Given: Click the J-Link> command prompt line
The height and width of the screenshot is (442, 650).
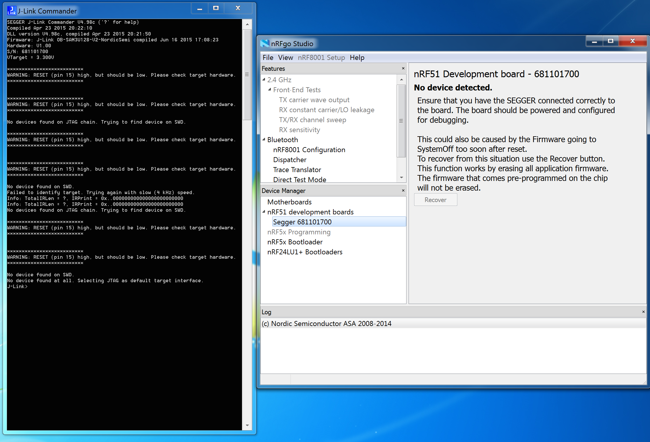Looking at the screenshot, I should [x=17, y=287].
